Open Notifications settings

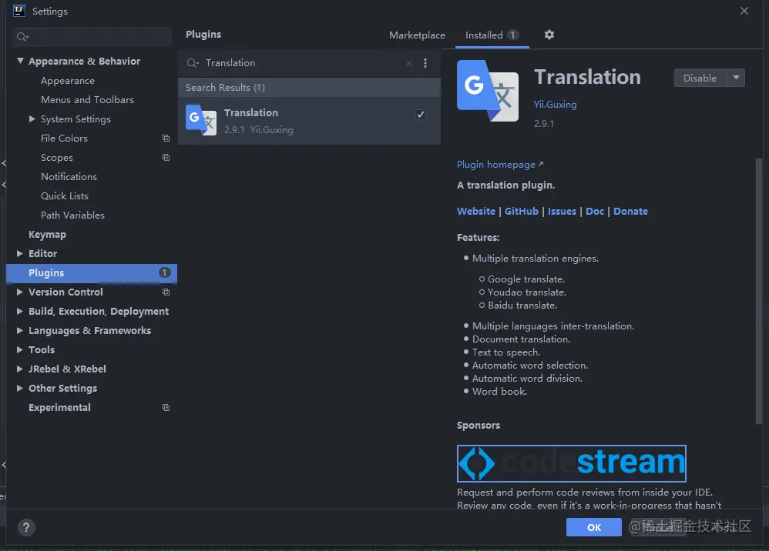pos(69,177)
